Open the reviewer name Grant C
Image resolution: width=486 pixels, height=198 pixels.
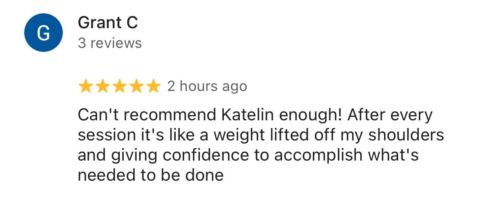click(108, 23)
